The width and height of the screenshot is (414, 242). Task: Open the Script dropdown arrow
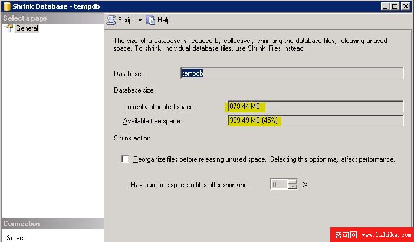point(140,20)
